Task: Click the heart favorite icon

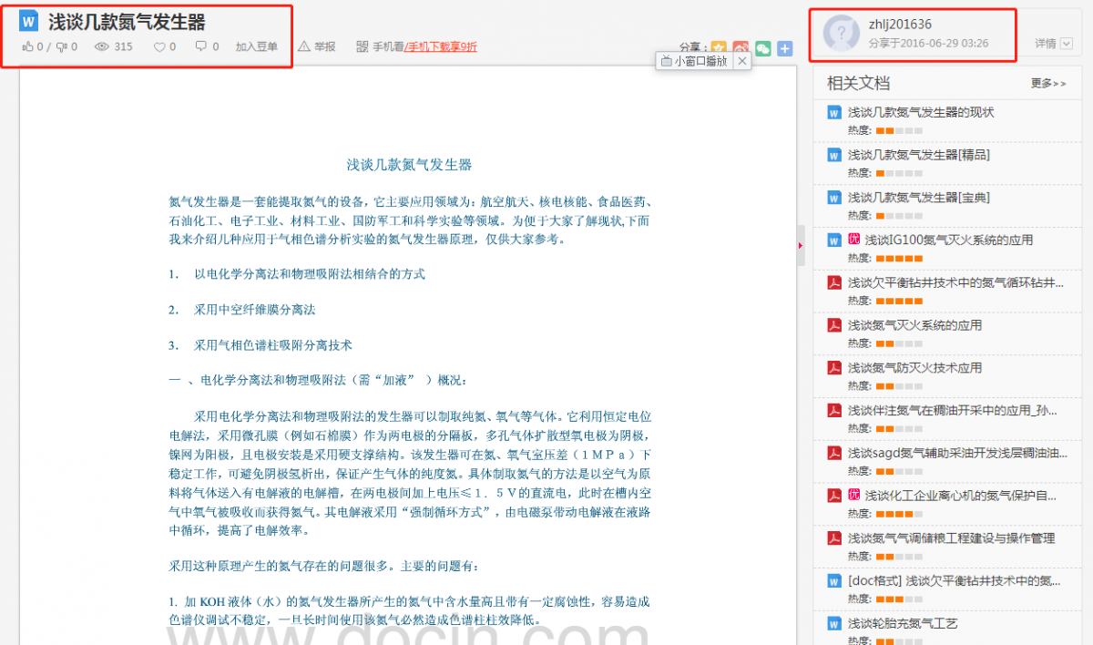Action: [159, 46]
